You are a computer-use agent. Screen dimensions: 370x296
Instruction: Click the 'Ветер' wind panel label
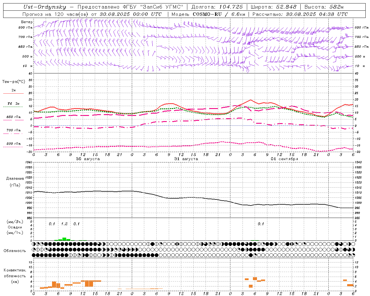pos(27,22)
